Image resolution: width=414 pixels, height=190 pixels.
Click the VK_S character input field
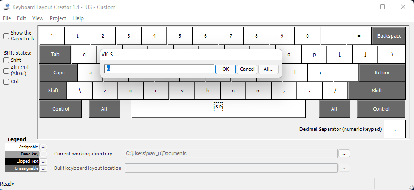pyautogui.click(x=159, y=69)
